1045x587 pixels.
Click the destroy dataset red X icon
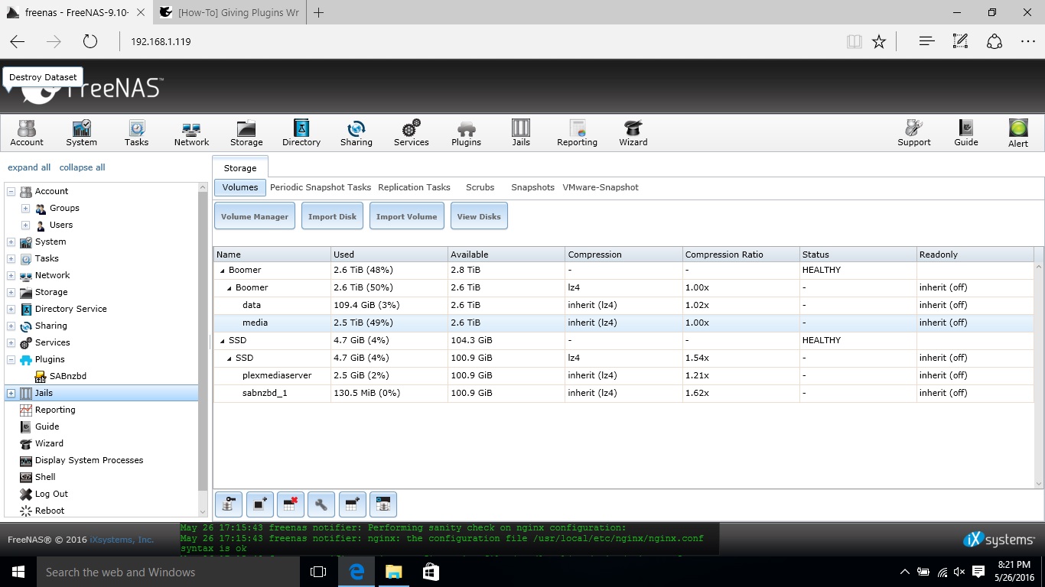pyautogui.click(x=291, y=504)
